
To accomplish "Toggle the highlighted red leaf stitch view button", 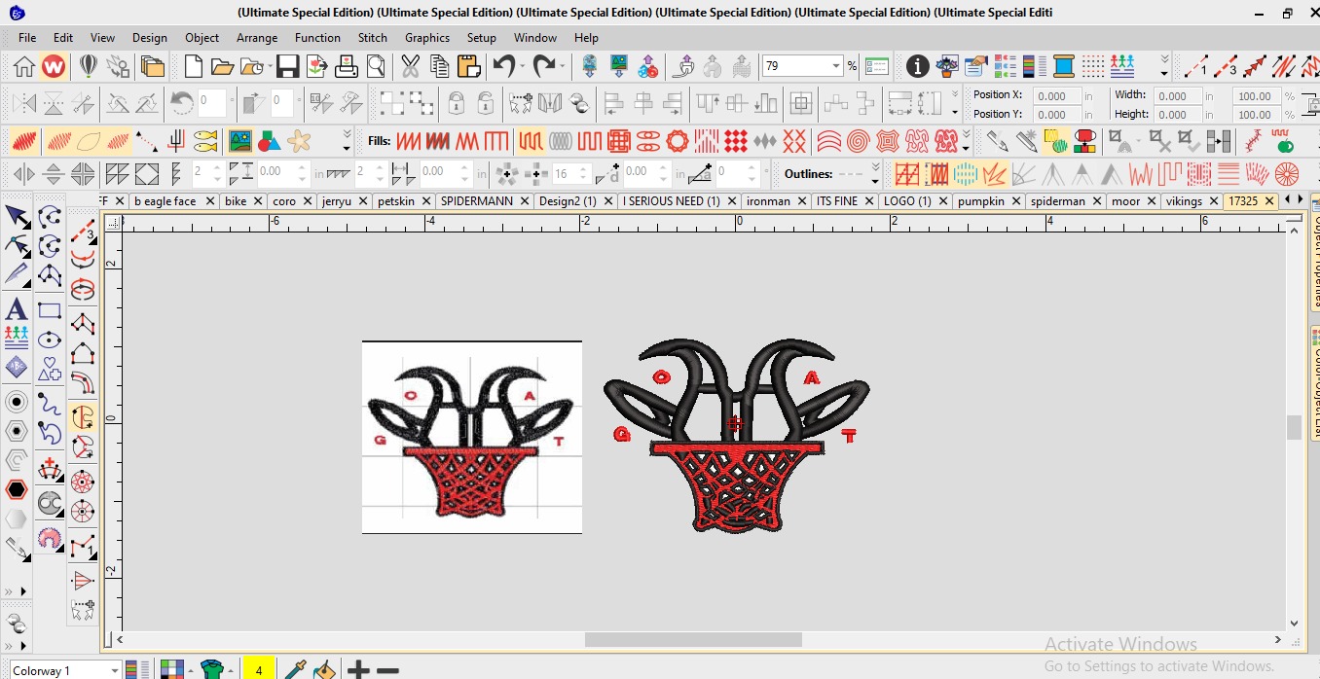I will coord(24,141).
